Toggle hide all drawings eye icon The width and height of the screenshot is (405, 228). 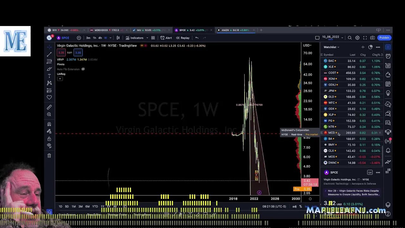(49, 146)
